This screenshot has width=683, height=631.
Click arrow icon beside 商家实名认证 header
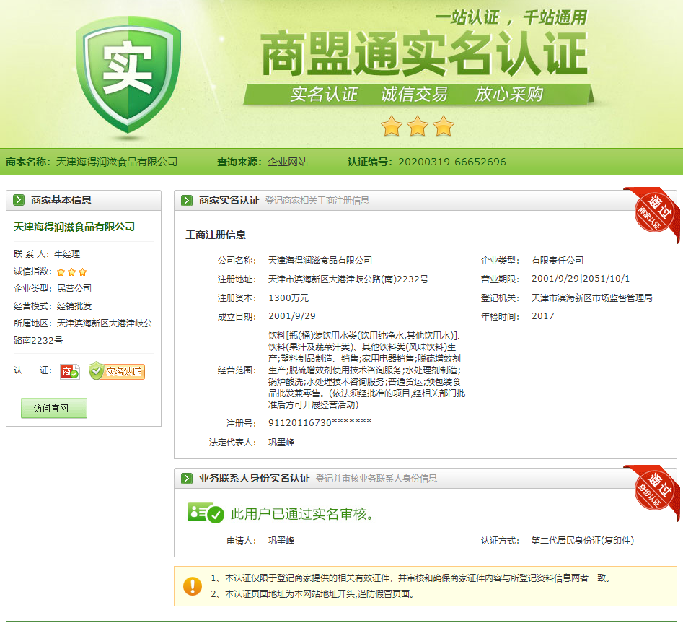[x=187, y=200]
